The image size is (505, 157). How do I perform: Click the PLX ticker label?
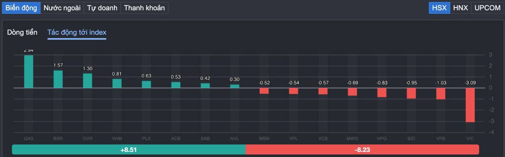click(x=146, y=138)
